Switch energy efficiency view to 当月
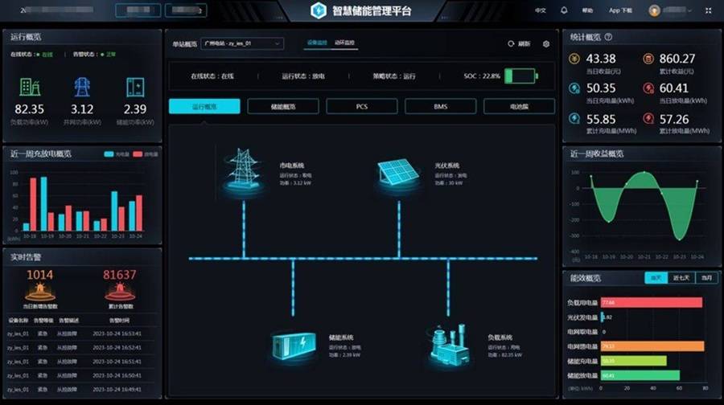 [706, 278]
